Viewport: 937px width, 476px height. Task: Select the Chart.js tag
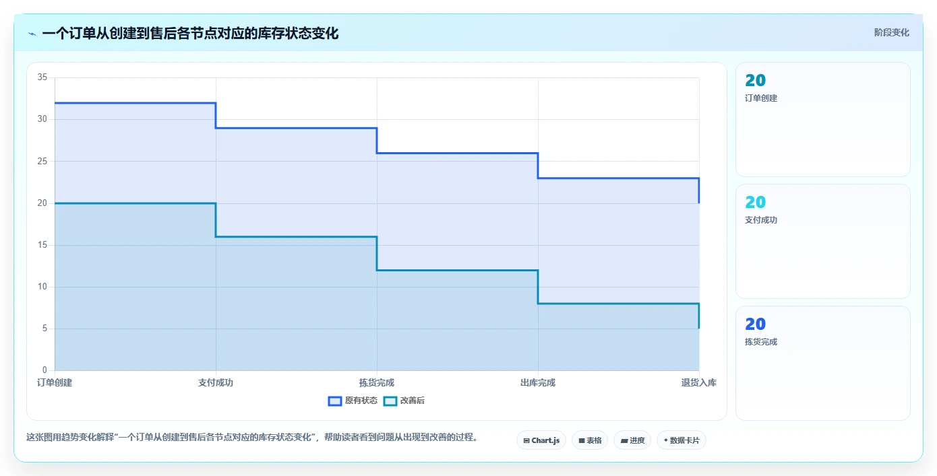541,440
